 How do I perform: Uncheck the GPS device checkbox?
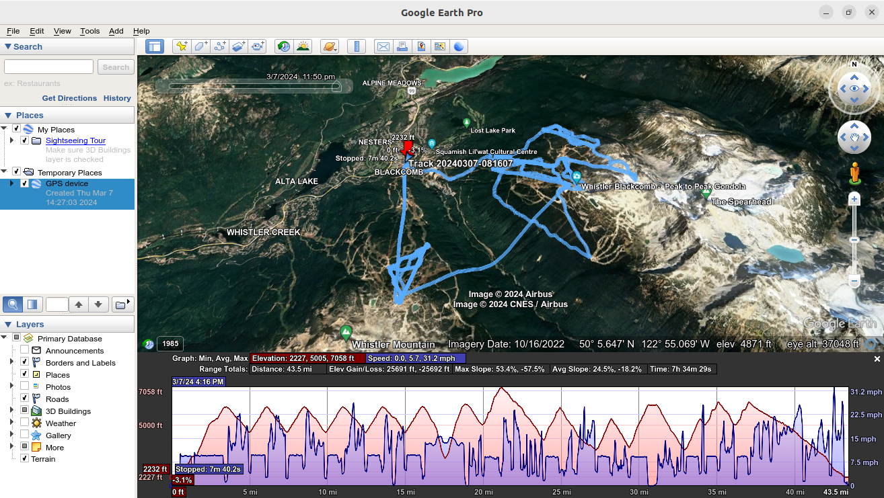coord(24,183)
